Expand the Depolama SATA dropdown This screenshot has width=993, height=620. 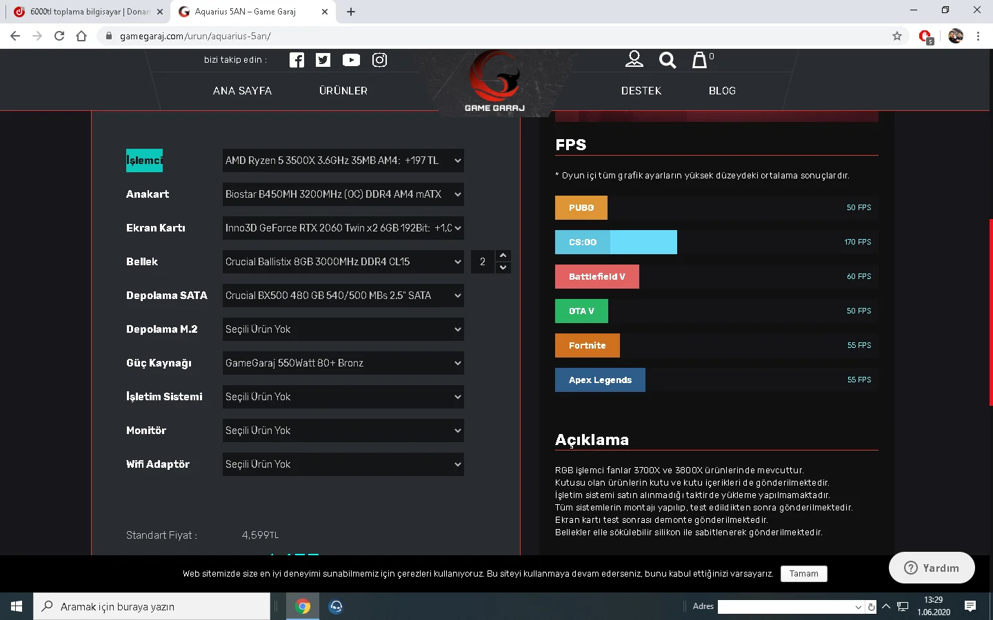tap(343, 296)
